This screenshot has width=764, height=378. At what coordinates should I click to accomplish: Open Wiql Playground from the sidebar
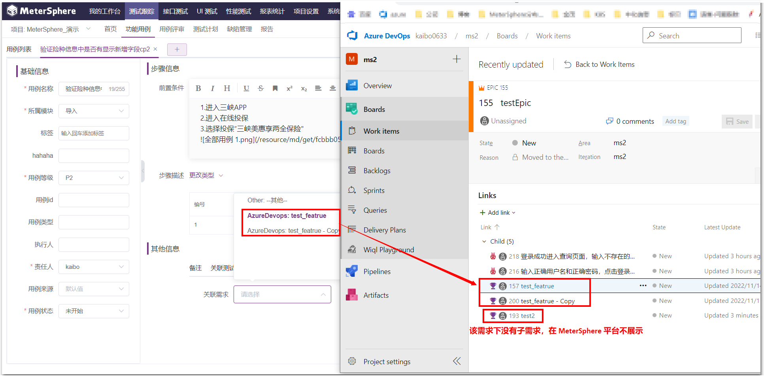[388, 249]
